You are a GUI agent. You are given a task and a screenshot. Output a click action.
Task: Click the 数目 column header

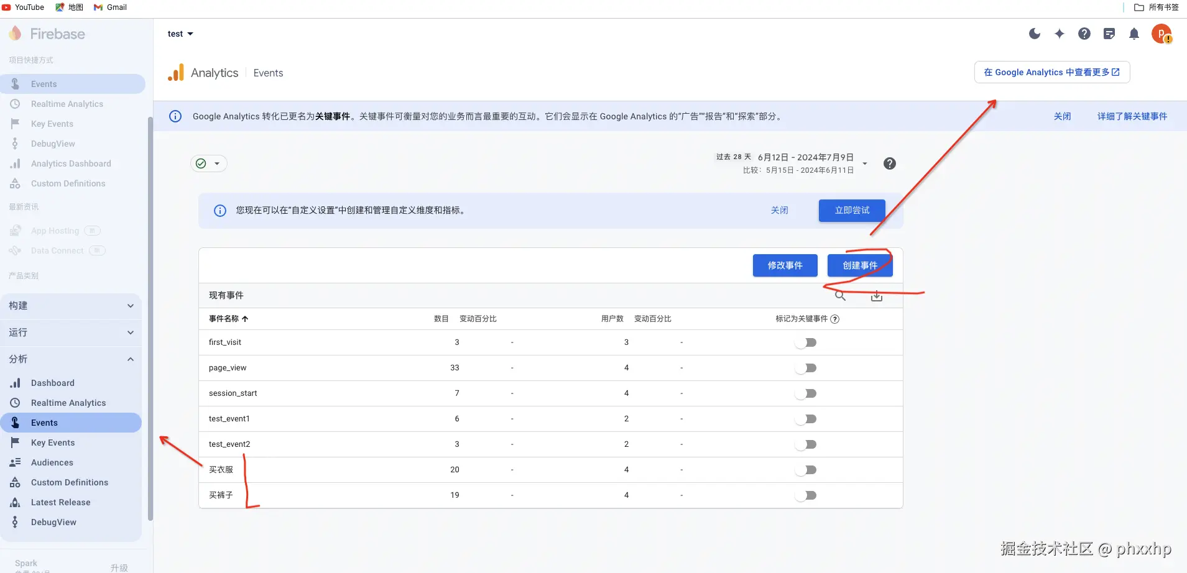pyautogui.click(x=441, y=319)
